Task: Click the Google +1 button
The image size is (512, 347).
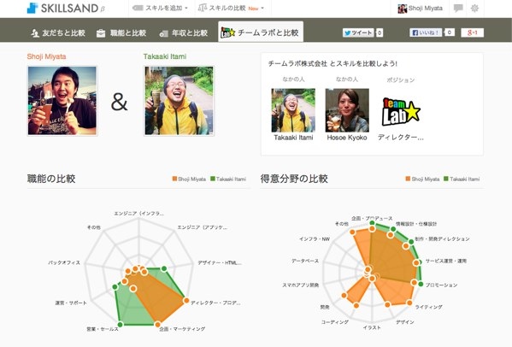Action: [x=472, y=32]
